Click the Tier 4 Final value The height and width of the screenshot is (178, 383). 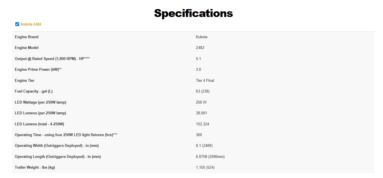[205, 81]
